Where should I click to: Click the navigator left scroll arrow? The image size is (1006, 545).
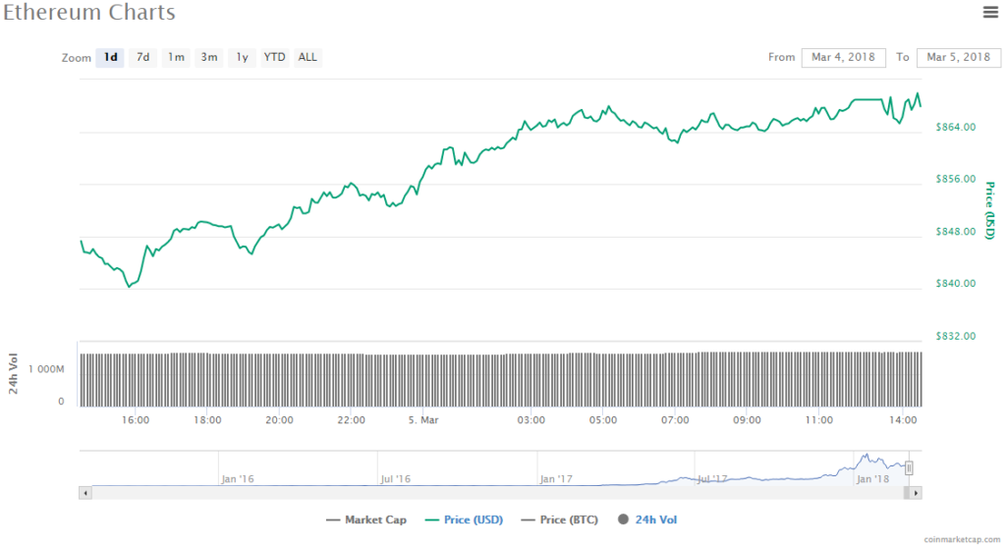(84, 492)
